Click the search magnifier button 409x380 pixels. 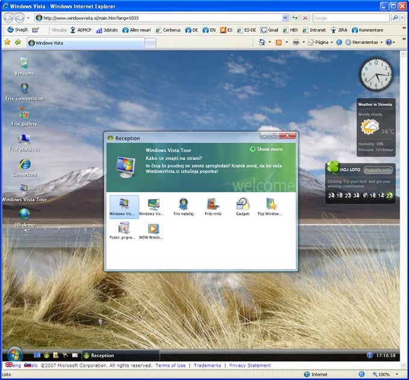tap(395, 17)
